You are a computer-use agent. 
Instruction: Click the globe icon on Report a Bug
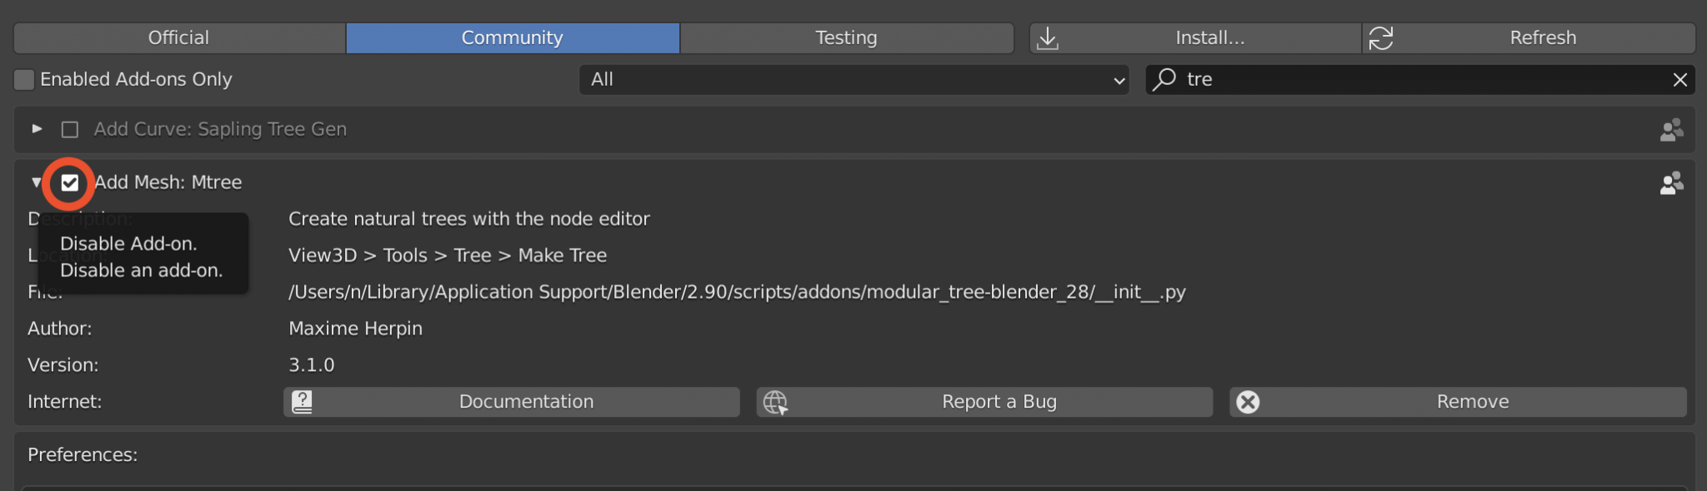(773, 401)
